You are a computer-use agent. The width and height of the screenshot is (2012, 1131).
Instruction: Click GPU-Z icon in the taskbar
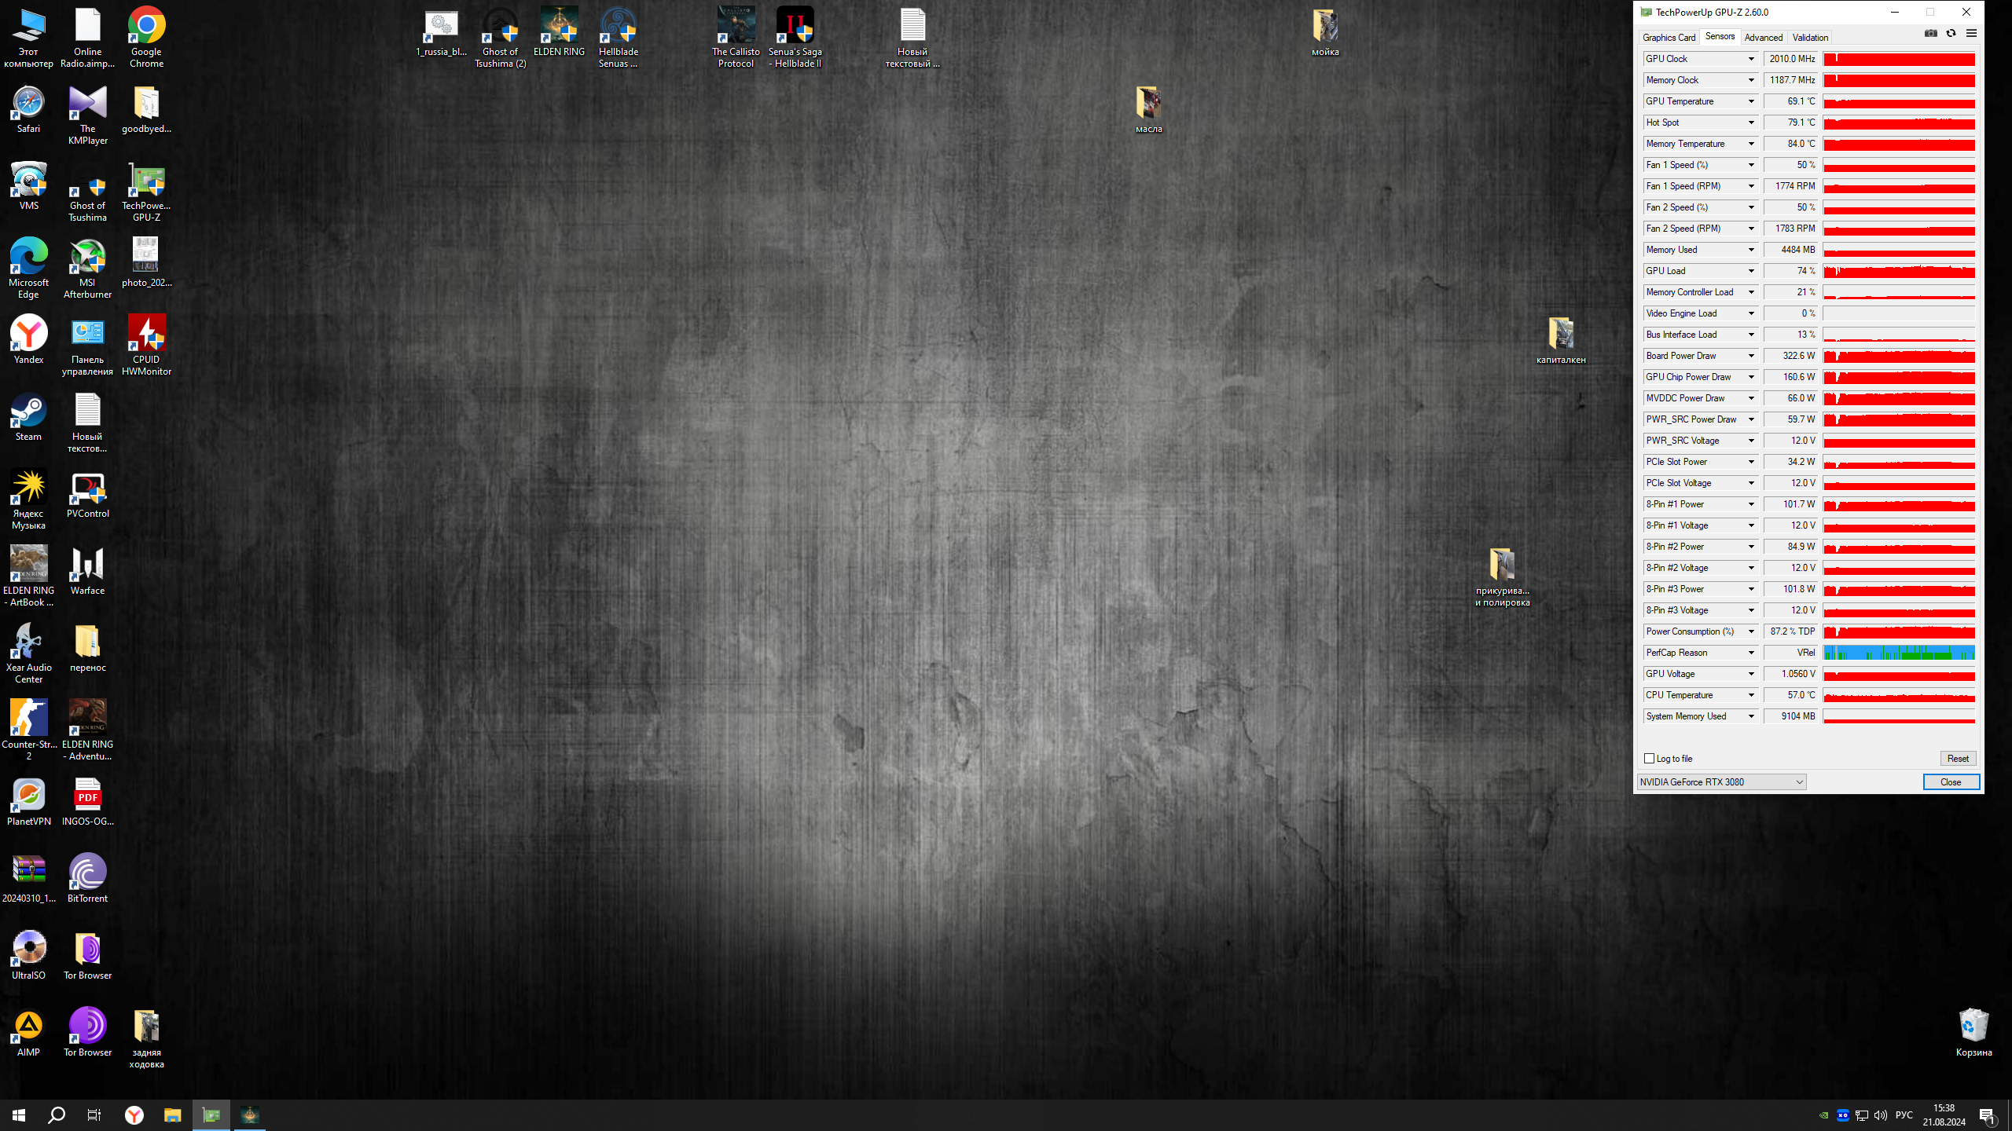pos(211,1115)
